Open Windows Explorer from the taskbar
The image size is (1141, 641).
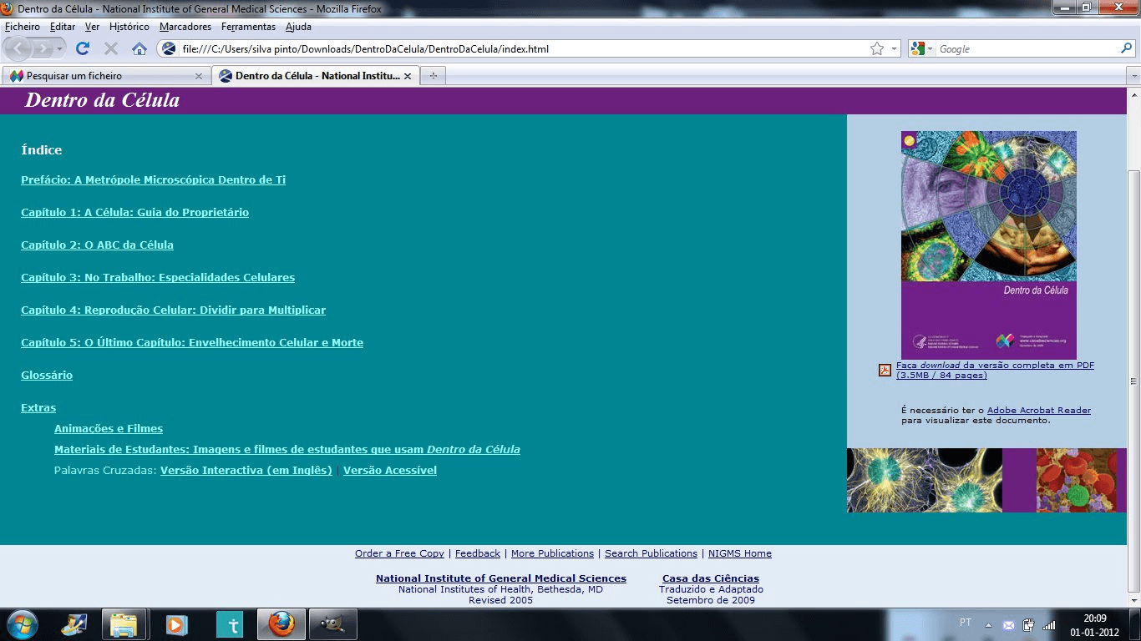[x=124, y=624]
